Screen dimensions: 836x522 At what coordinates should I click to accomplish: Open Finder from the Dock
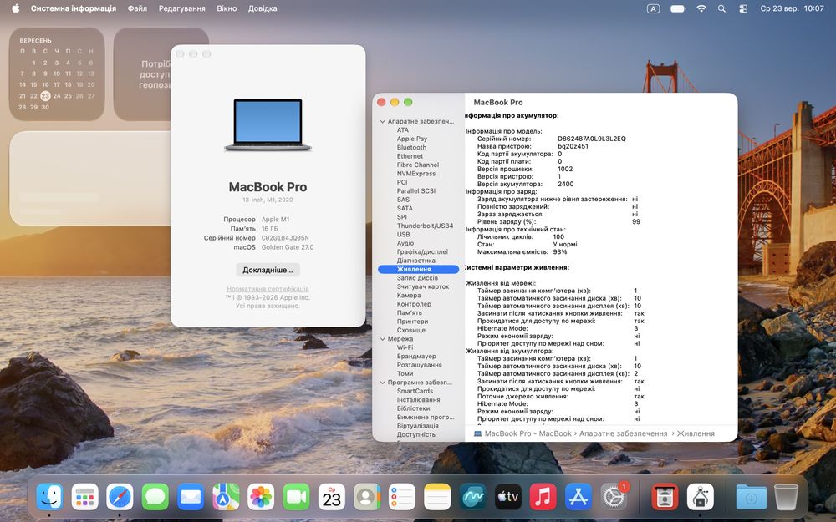tap(49, 497)
